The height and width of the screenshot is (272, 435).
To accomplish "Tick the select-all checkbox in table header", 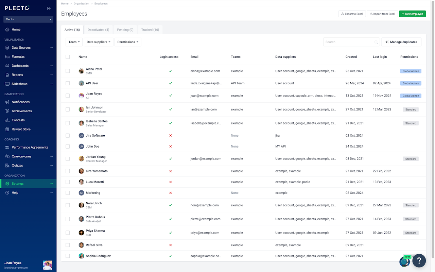I will point(68,57).
